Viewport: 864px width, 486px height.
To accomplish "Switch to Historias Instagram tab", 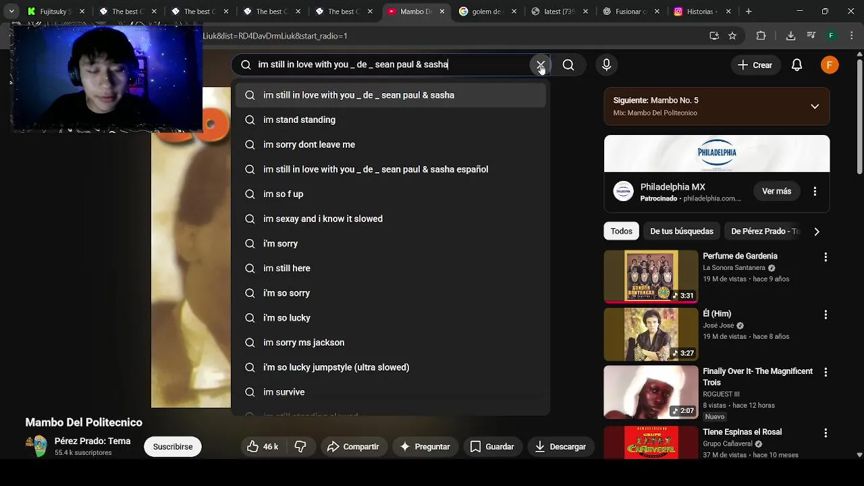I will point(703,11).
